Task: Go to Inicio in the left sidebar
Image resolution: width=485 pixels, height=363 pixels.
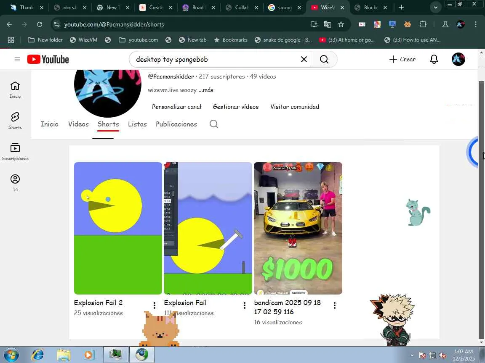Action: point(15,90)
